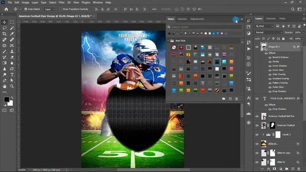Create new style in Styles panel
The width and height of the screenshot is (306, 172).
[230, 99]
